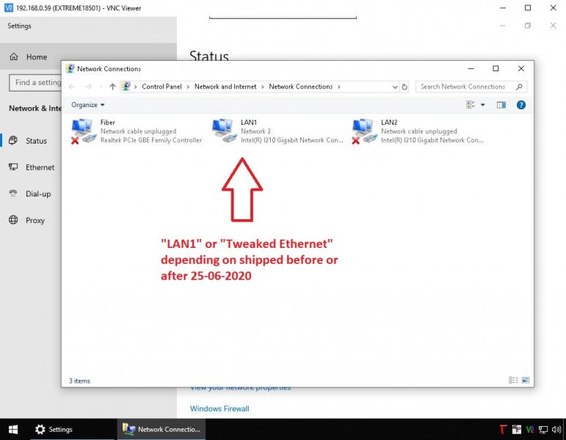Screen dimensions: 566x440
Task: Open the volume icon in system tray
Action: 556,430
